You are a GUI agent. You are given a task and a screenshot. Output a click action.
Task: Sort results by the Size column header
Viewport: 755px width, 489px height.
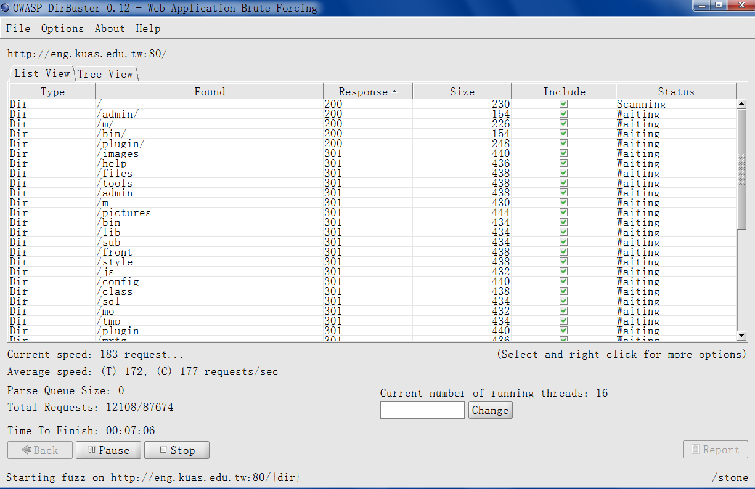[462, 92]
